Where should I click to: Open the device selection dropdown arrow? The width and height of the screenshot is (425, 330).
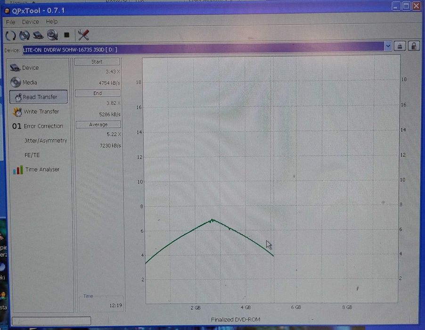click(x=388, y=46)
